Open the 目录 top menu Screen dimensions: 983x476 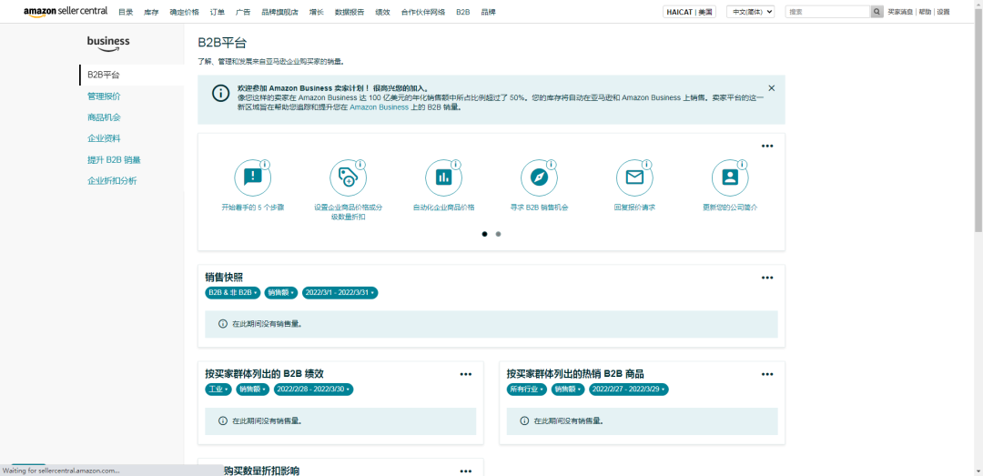(x=126, y=12)
